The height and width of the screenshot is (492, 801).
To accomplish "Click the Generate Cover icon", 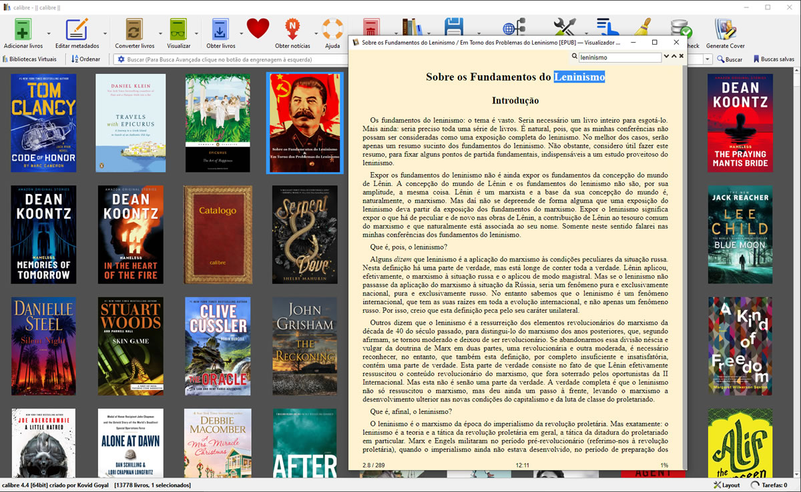I will [x=725, y=30].
